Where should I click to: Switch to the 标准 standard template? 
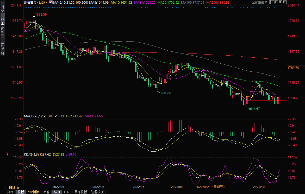(x=46, y=192)
